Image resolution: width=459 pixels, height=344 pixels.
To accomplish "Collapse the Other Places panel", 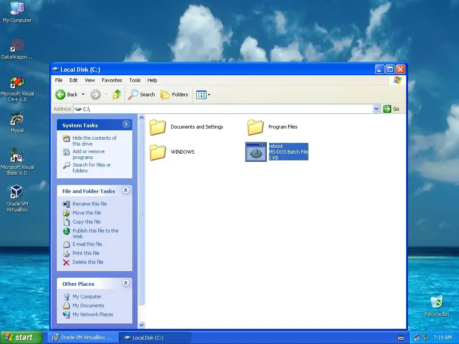I will (126, 283).
